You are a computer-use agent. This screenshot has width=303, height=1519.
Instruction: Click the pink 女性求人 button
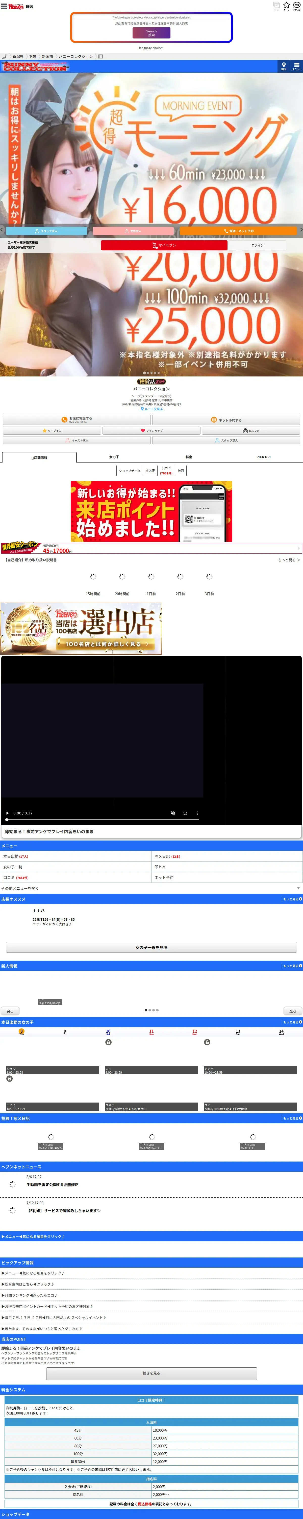133,231
